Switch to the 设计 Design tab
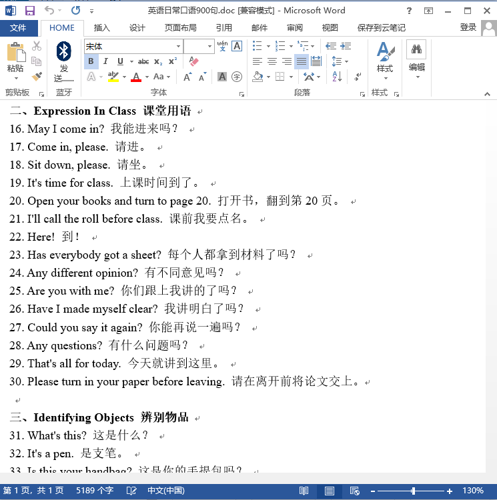Image resolution: width=497 pixels, height=500 pixels. (x=137, y=28)
